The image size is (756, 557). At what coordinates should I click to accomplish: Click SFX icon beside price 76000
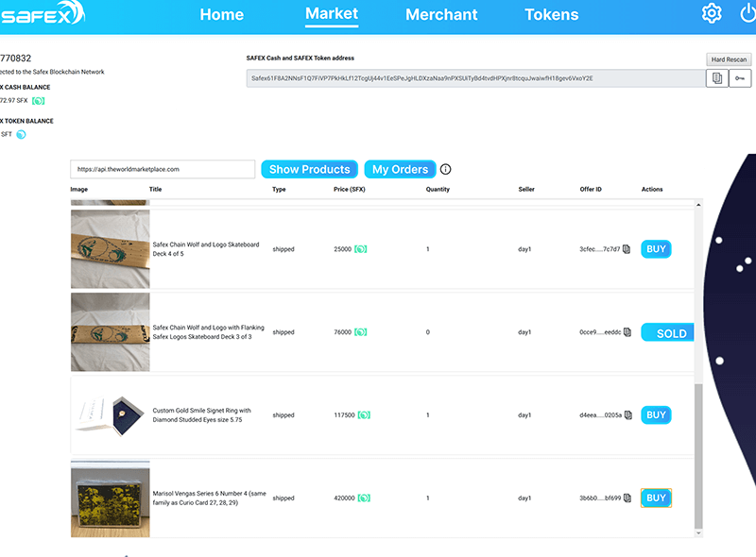point(361,332)
